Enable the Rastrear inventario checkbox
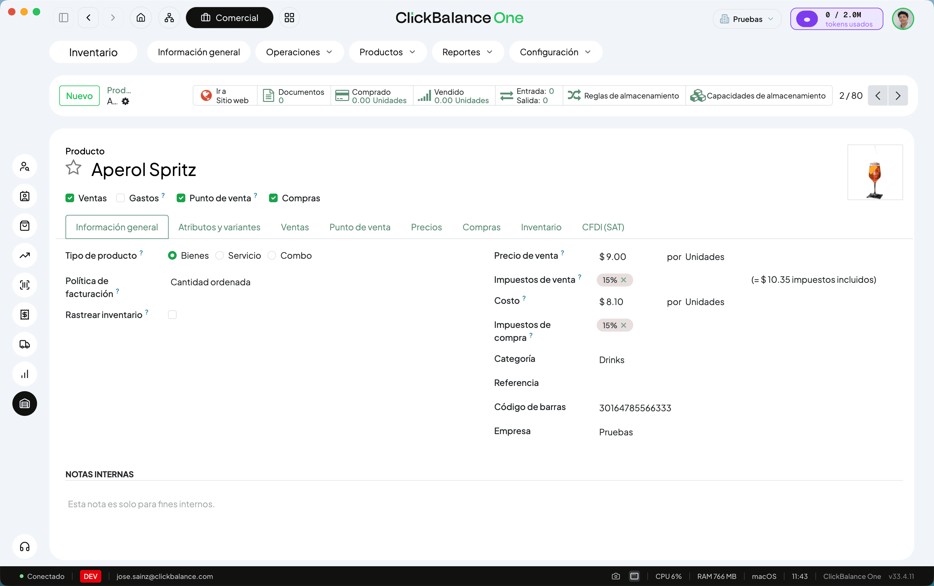The width and height of the screenshot is (934, 586). pos(172,315)
